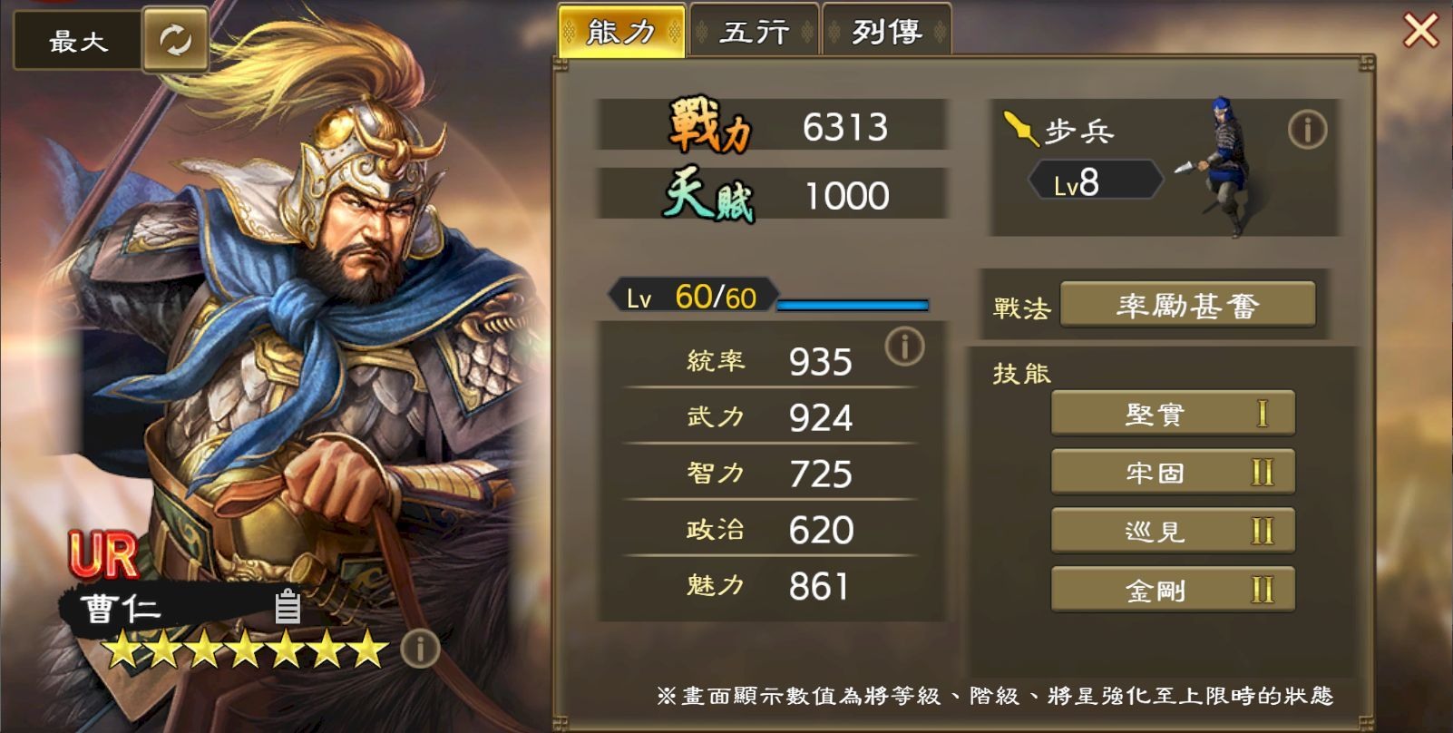Toggle the 最大 max-level display
The width and height of the screenshot is (1453, 733).
pyautogui.click(x=78, y=40)
